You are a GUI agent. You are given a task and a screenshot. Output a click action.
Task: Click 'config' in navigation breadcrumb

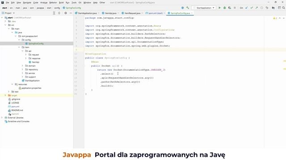coord(57,8)
